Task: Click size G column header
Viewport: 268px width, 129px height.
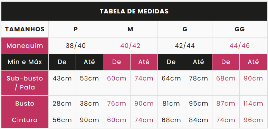Action: pos(185,29)
